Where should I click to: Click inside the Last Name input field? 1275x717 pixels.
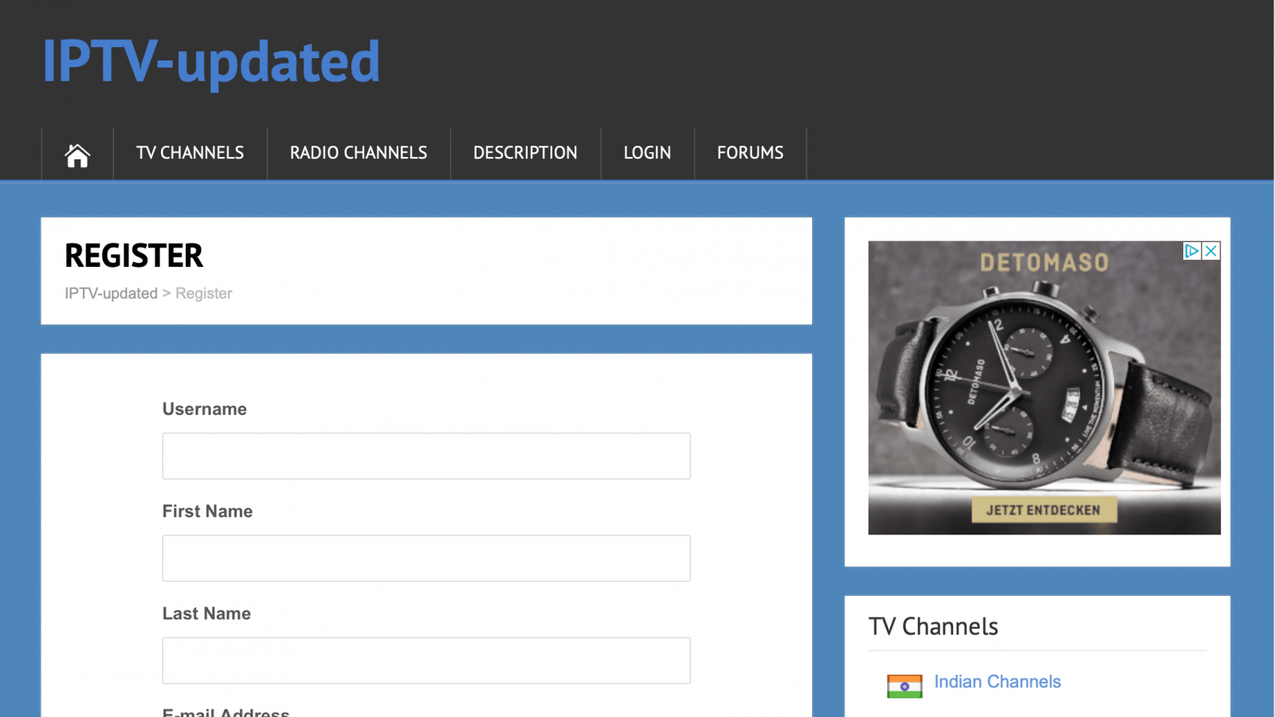coord(426,660)
